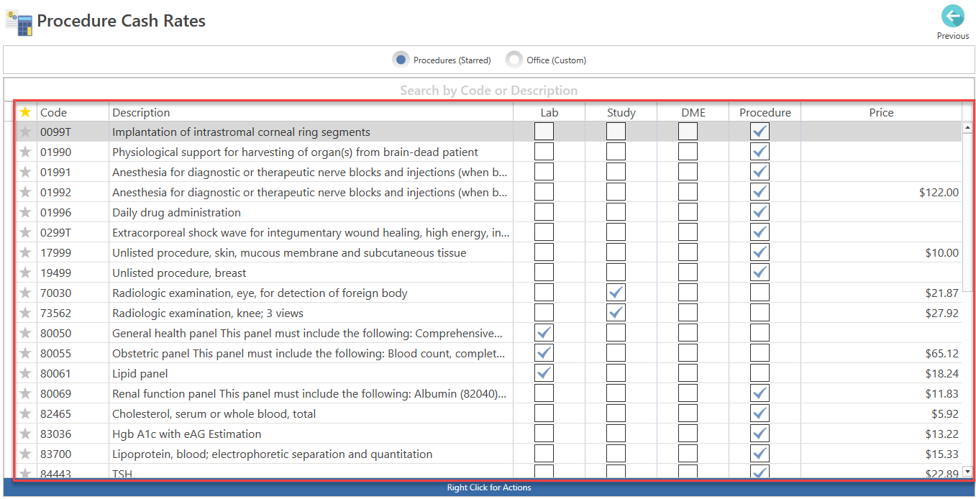Uncheck Study for code 73562

pos(616,313)
